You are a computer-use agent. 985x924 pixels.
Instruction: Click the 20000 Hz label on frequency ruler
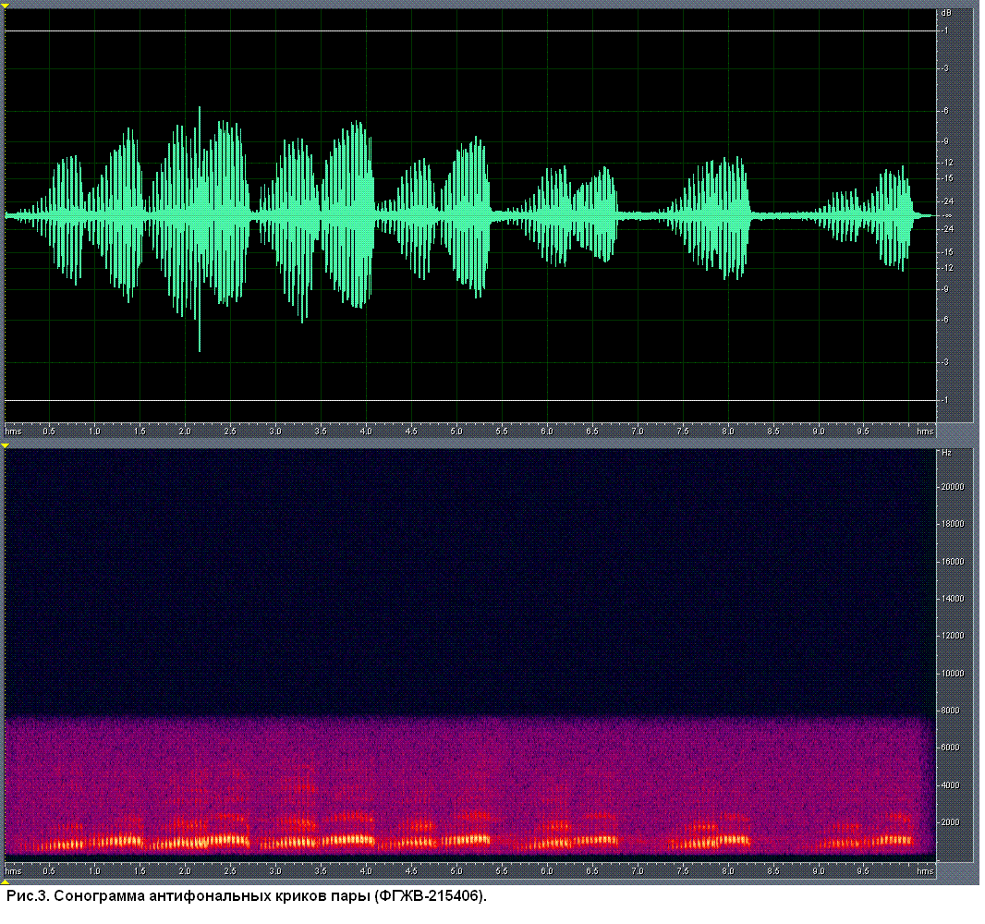[952, 487]
